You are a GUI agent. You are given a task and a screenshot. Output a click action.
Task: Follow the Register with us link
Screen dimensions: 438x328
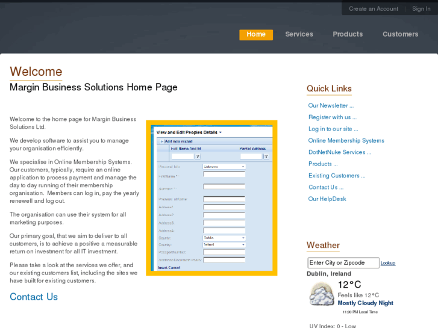[333, 117]
